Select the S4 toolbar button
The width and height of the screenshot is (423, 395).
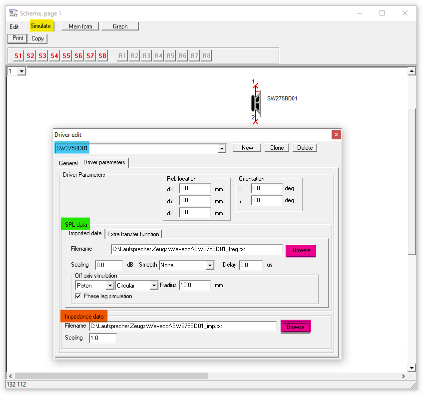tap(54, 56)
